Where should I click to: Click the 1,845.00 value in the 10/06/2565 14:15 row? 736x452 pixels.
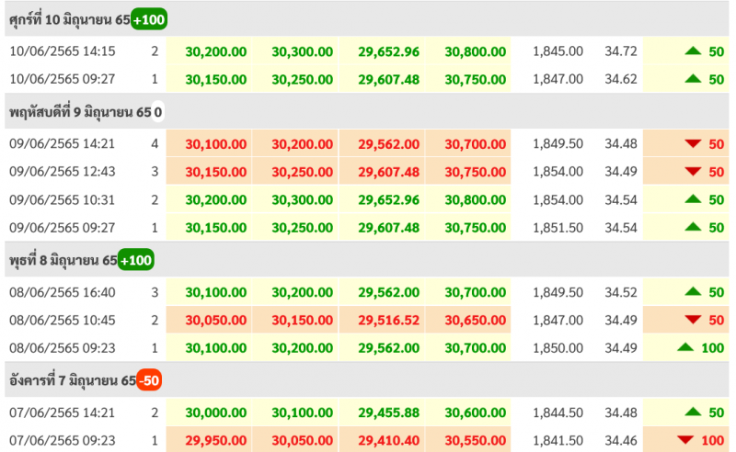[558, 51]
